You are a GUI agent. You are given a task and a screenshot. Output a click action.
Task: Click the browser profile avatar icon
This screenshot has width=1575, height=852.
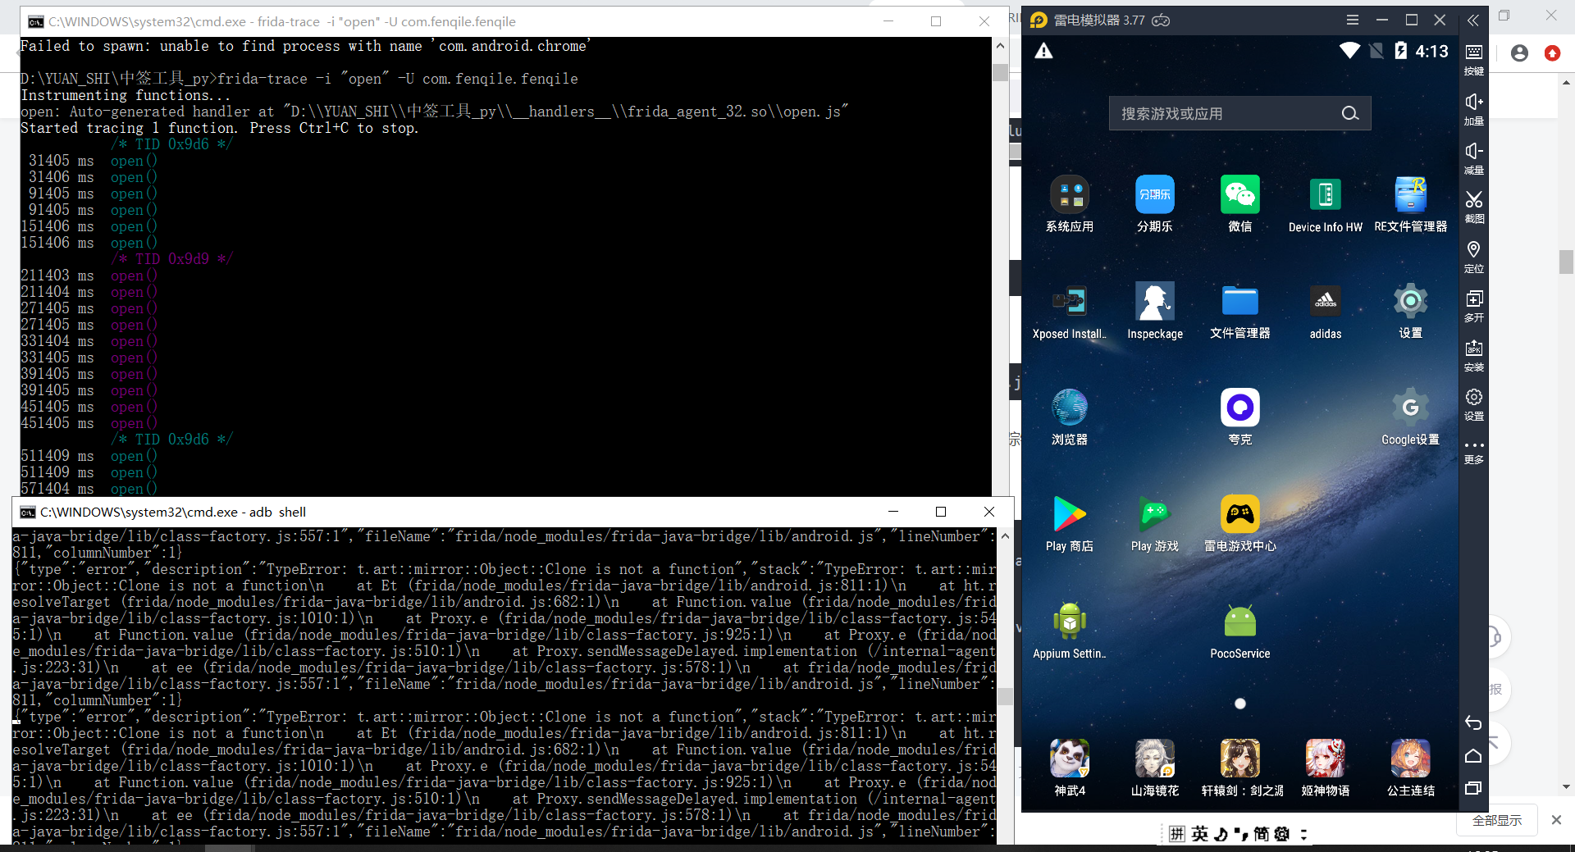coord(1519,53)
